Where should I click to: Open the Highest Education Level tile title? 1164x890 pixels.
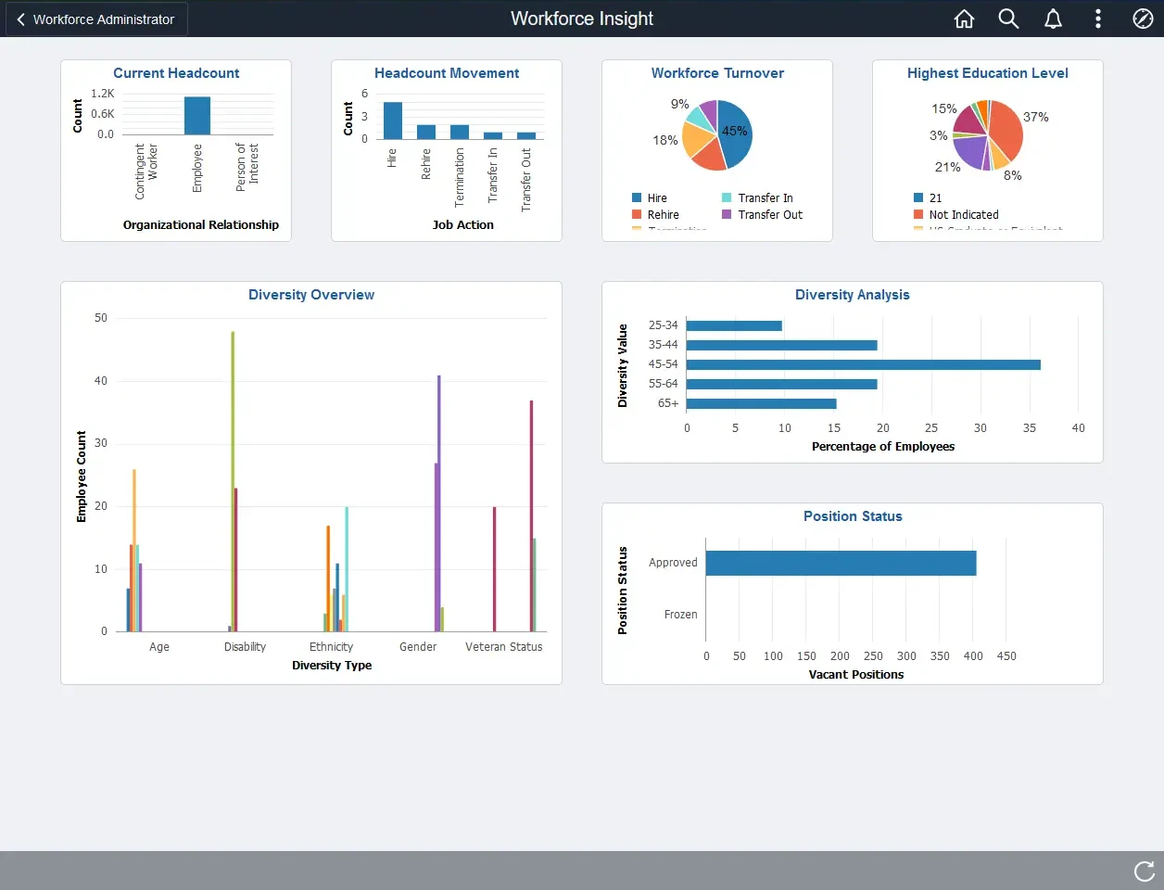pos(988,73)
